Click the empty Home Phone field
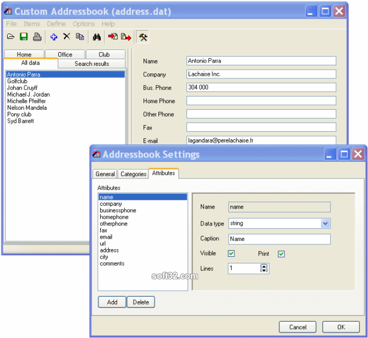The height and width of the screenshot is (338, 368). pyautogui.click(x=261, y=100)
